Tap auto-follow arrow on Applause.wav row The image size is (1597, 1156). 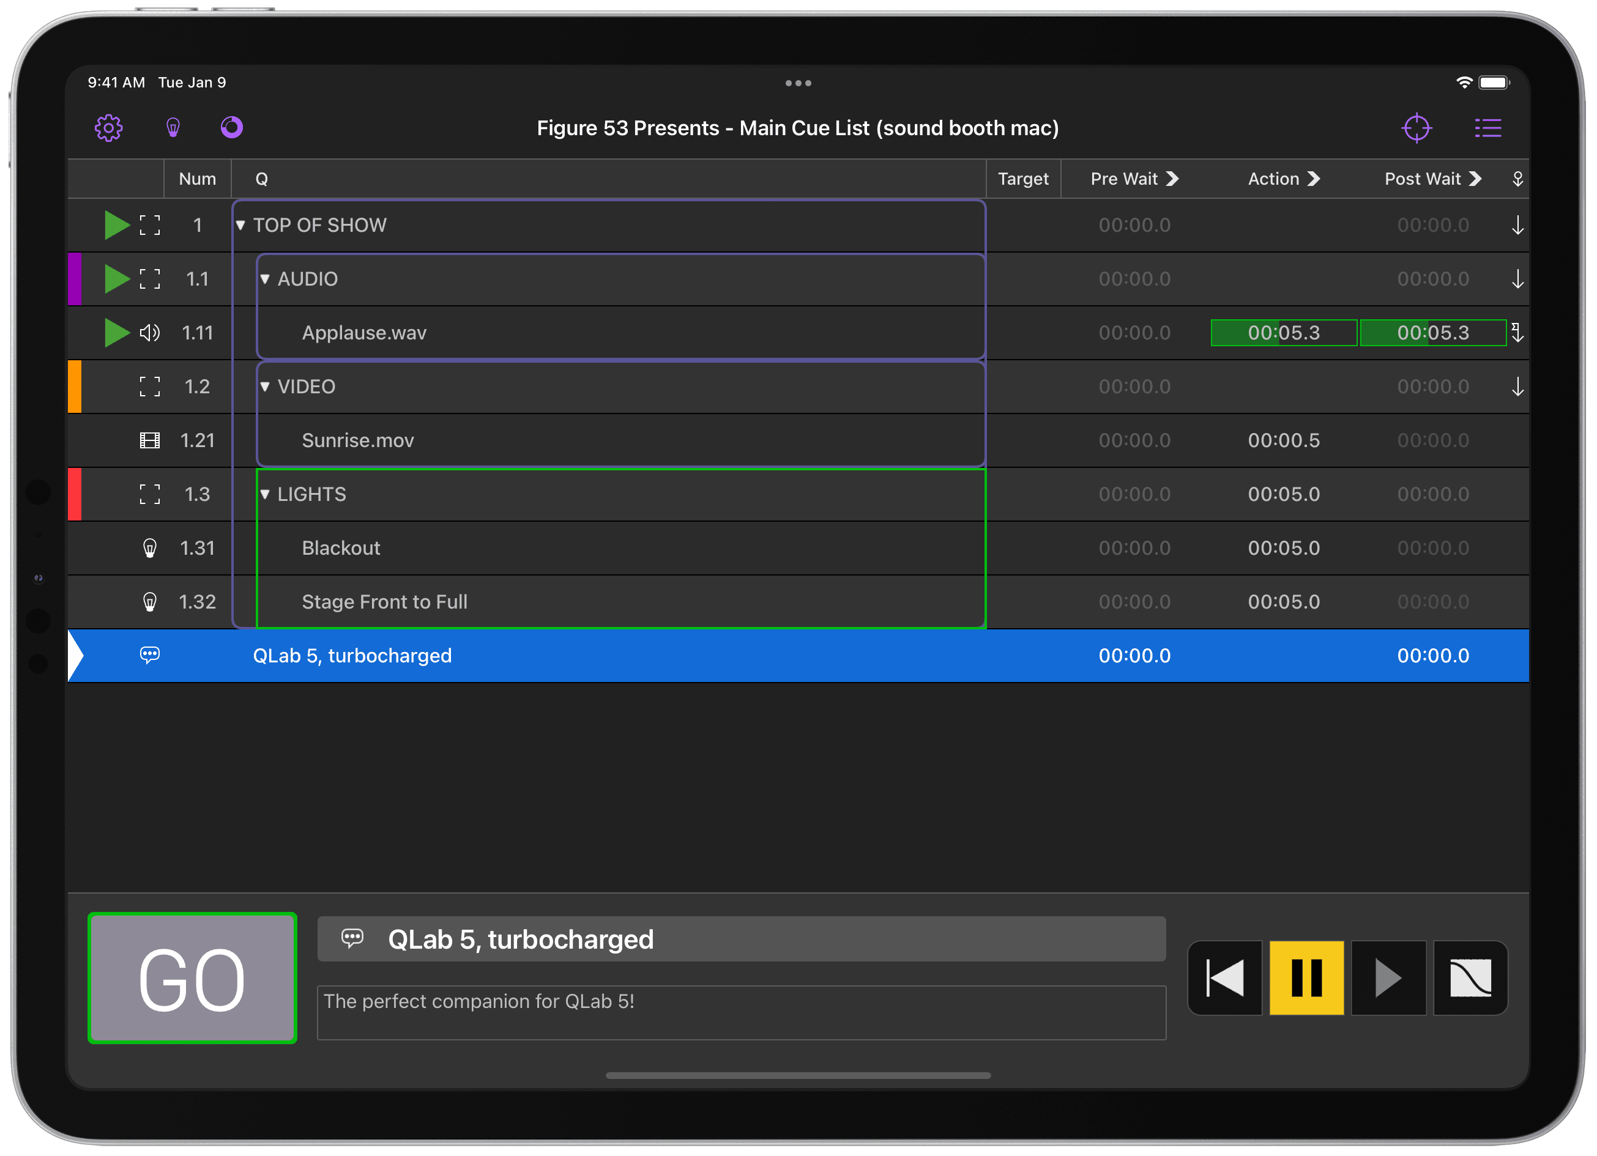(x=1517, y=333)
